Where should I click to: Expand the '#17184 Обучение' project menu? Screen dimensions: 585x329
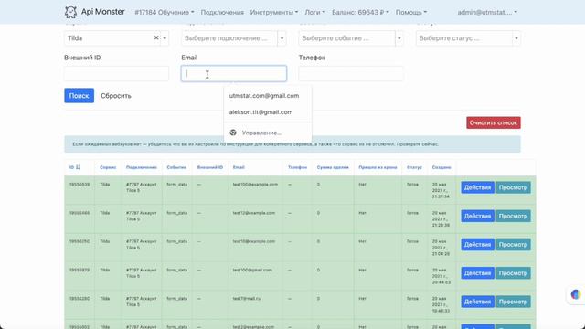pos(165,12)
